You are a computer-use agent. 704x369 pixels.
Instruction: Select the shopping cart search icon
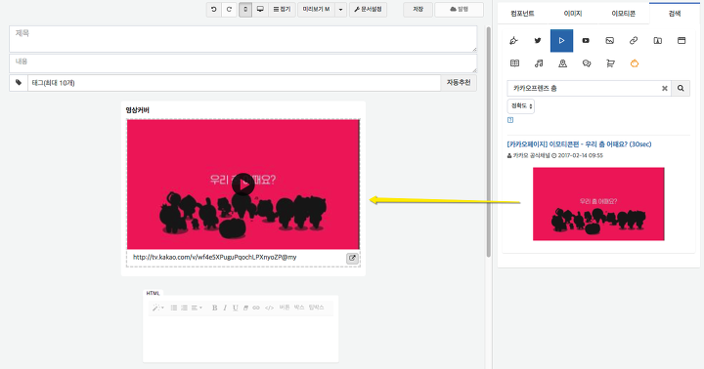click(x=610, y=63)
